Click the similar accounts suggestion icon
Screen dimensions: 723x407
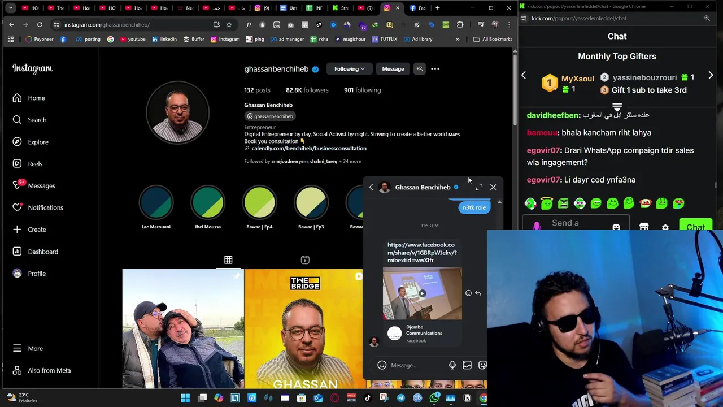419,69
